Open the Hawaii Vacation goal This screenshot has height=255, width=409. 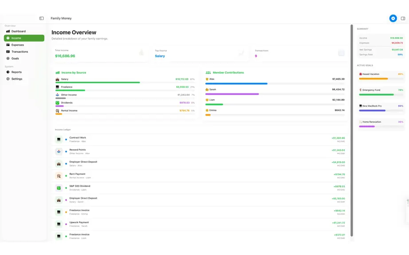coord(381,76)
